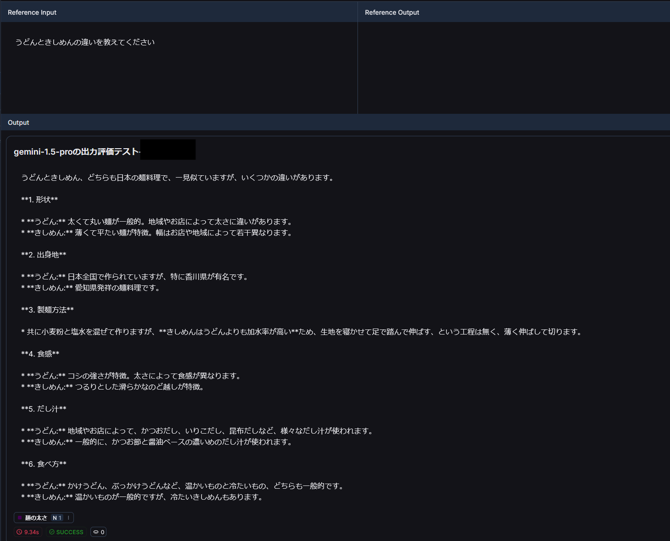Click the line 冷たいきしめんもあります
This screenshot has width=670, height=541.
(x=143, y=497)
